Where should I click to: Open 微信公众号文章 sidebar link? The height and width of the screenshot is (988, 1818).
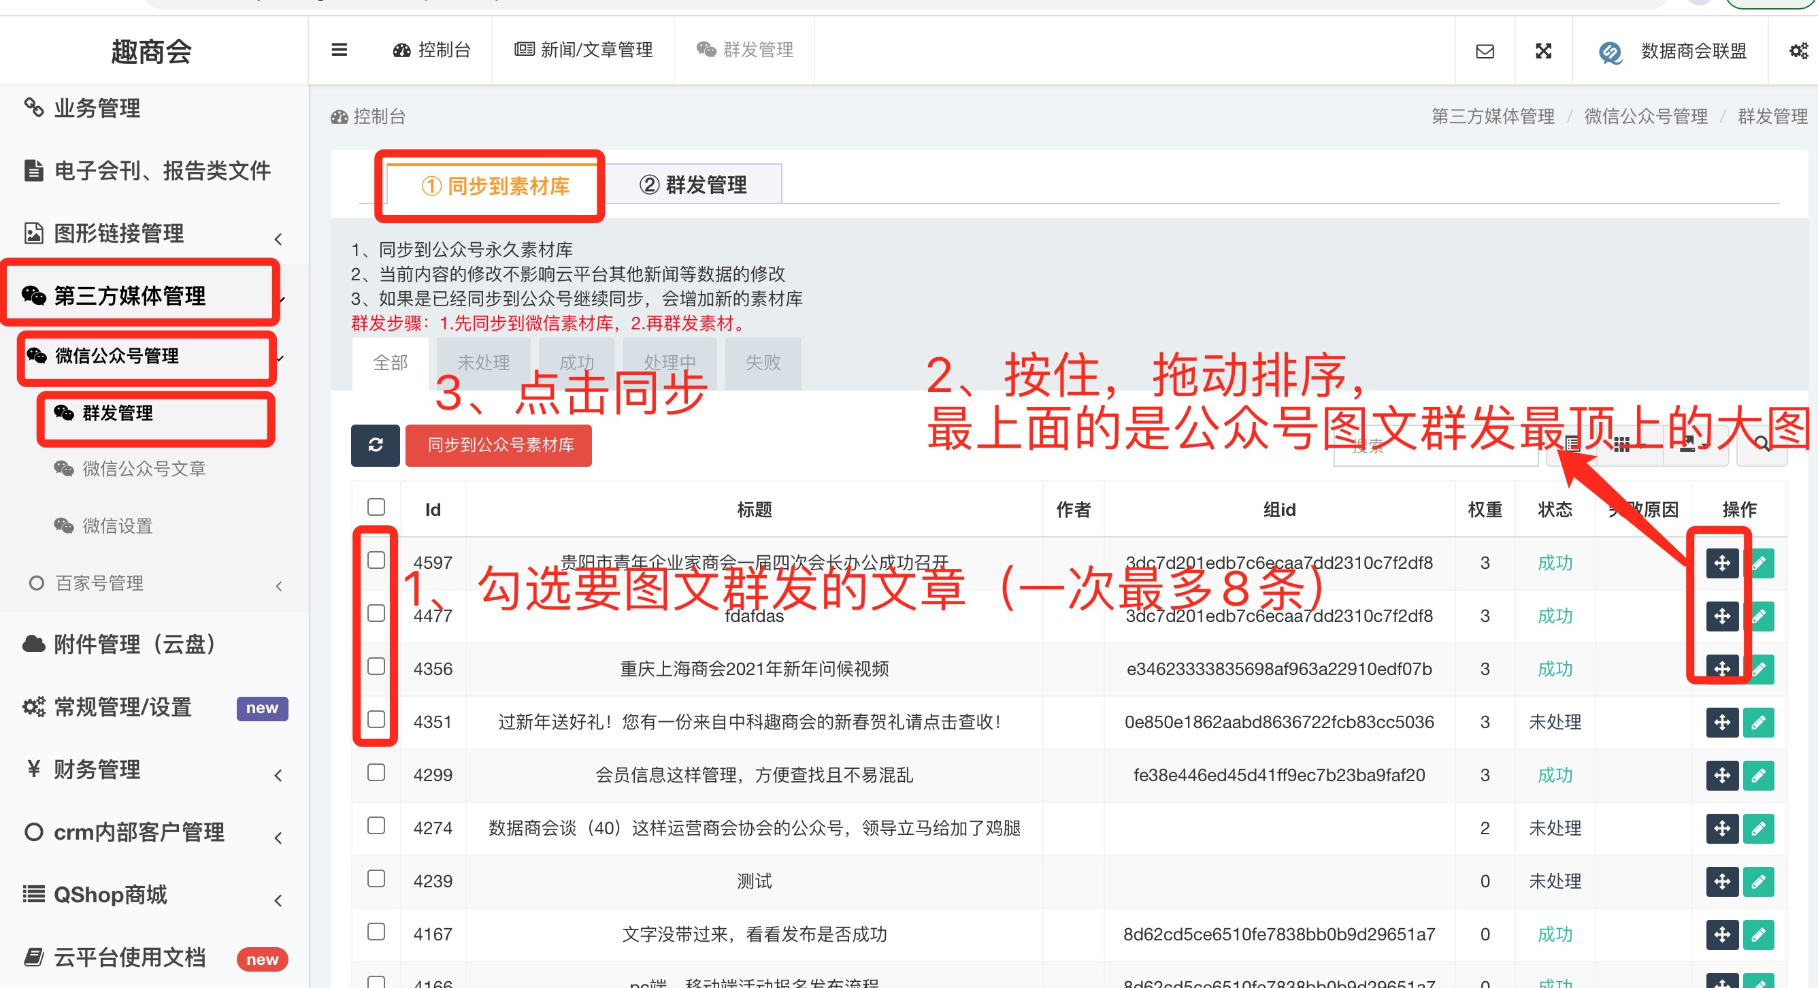point(144,469)
